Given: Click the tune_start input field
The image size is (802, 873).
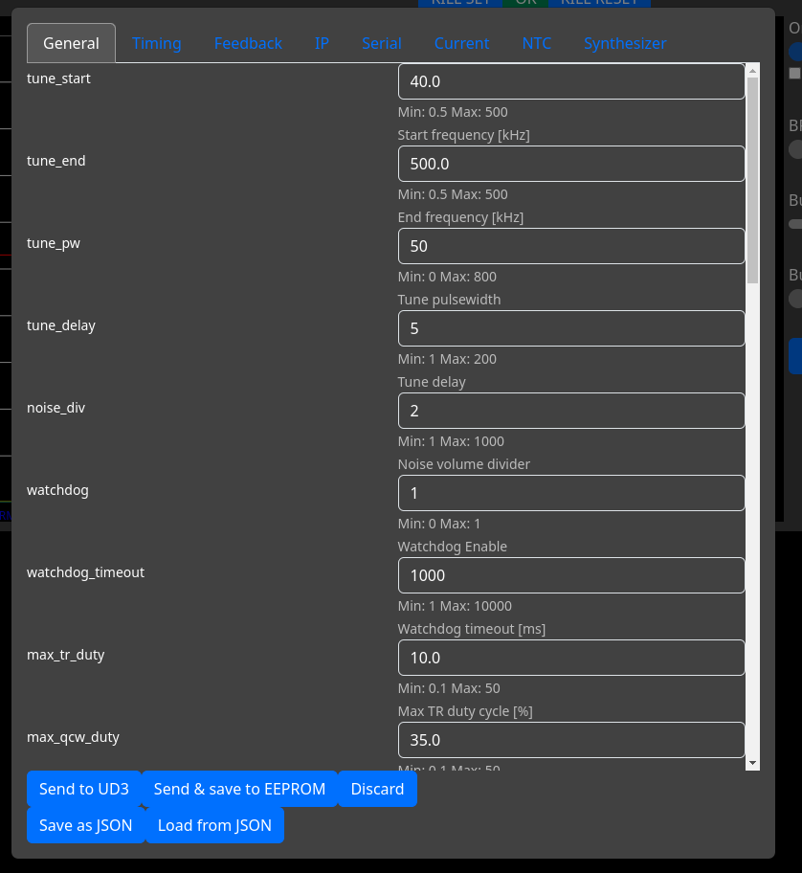Looking at the screenshot, I should 571,81.
